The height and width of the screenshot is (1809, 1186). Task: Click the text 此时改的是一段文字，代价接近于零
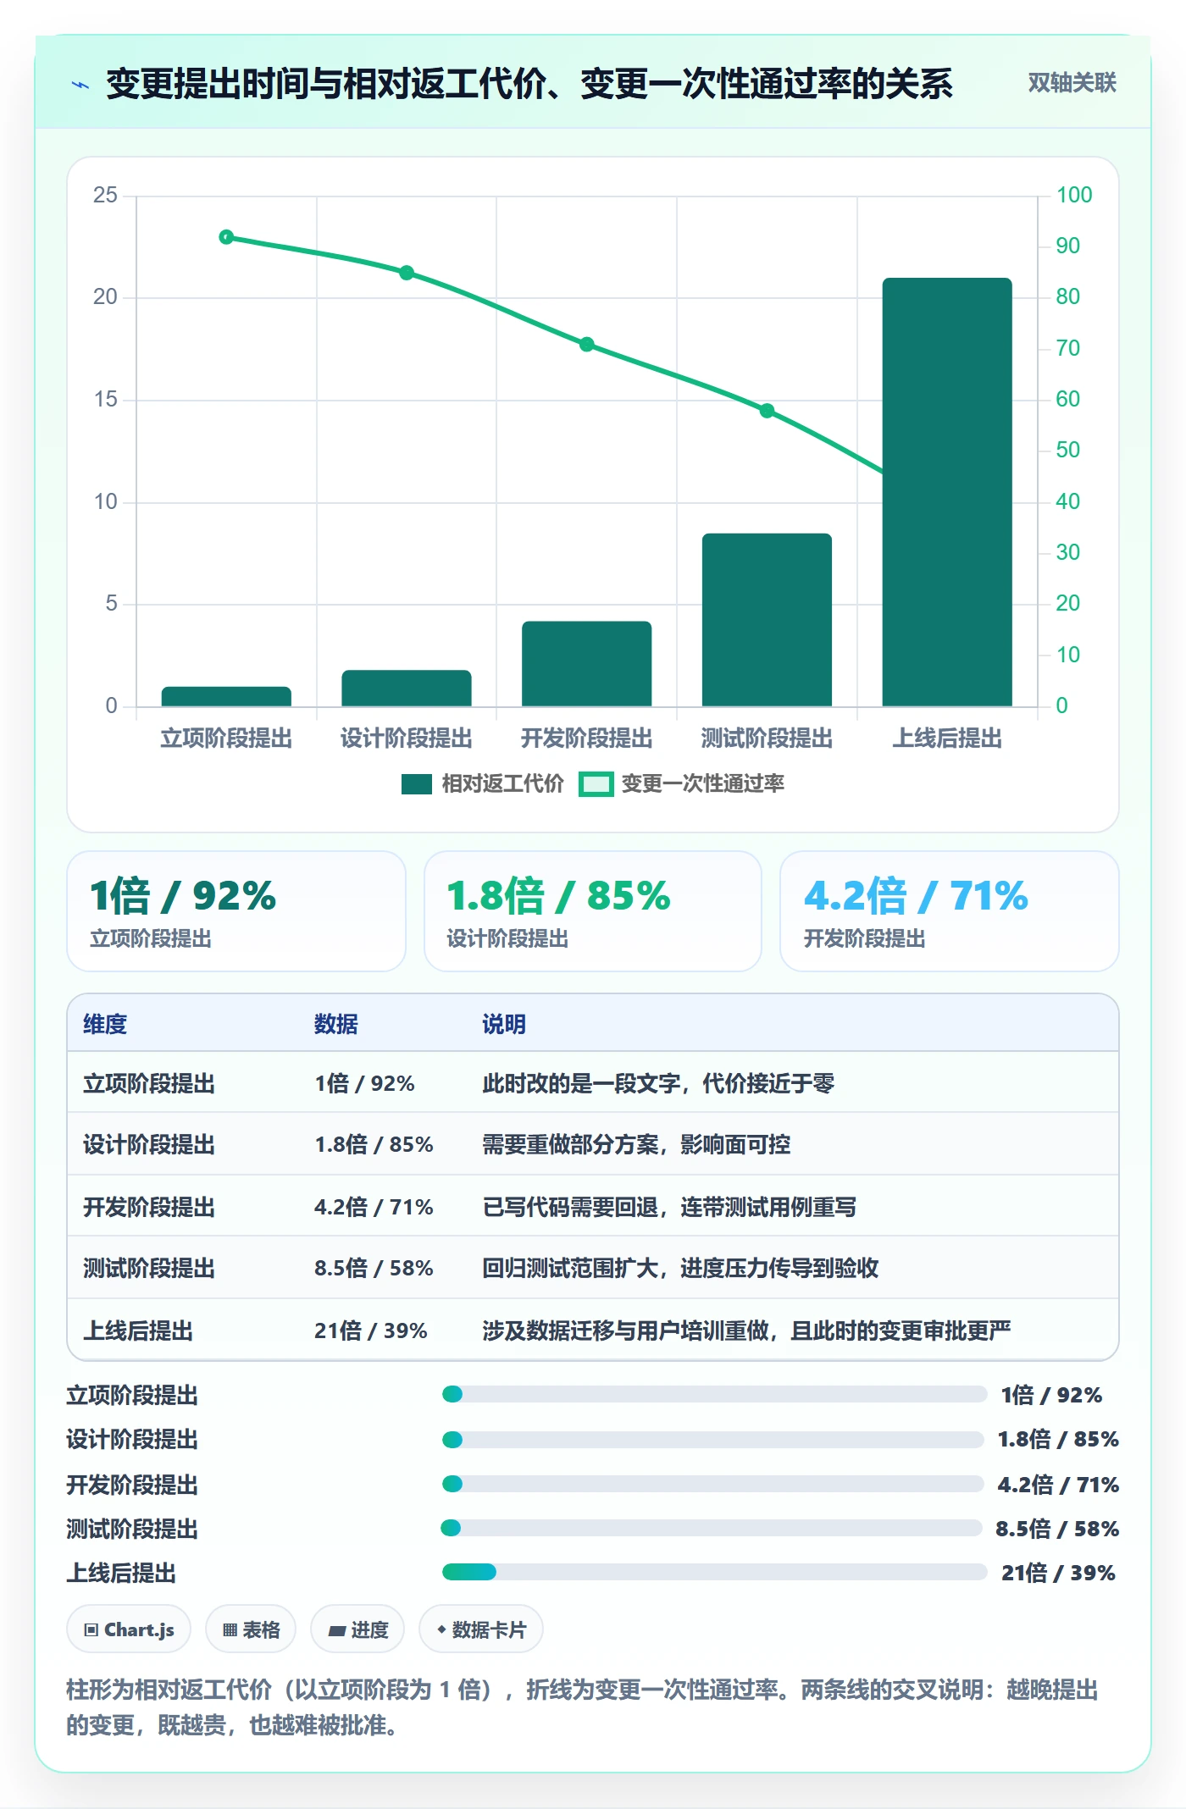658,1083
